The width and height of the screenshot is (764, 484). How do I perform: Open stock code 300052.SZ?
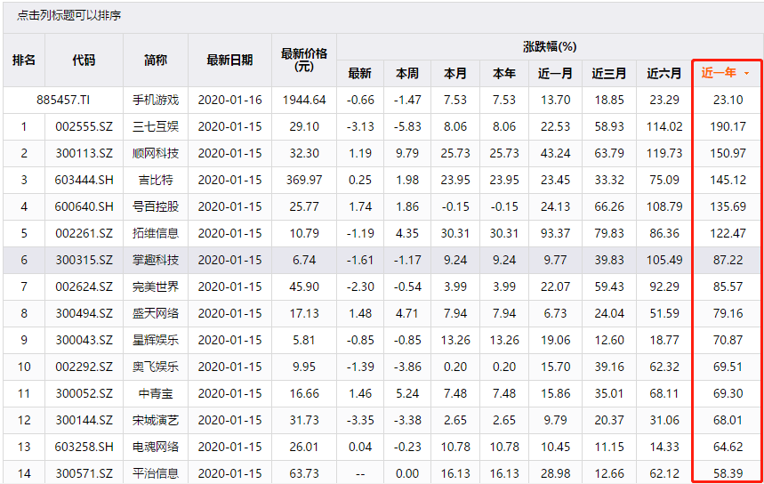pyautogui.click(x=84, y=393)
